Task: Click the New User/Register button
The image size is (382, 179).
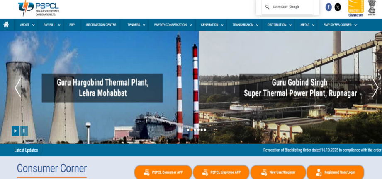Action: tap(278, 172)
